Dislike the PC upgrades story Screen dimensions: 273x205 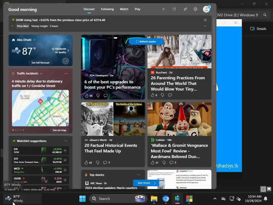click(x=98, y=96)
